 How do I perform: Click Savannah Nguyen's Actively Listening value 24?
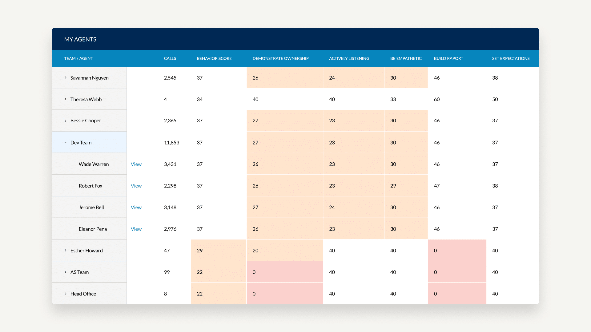[x=332, y=78]
